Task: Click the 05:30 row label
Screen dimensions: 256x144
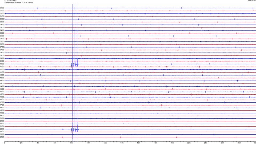Action: click(2, 39)
